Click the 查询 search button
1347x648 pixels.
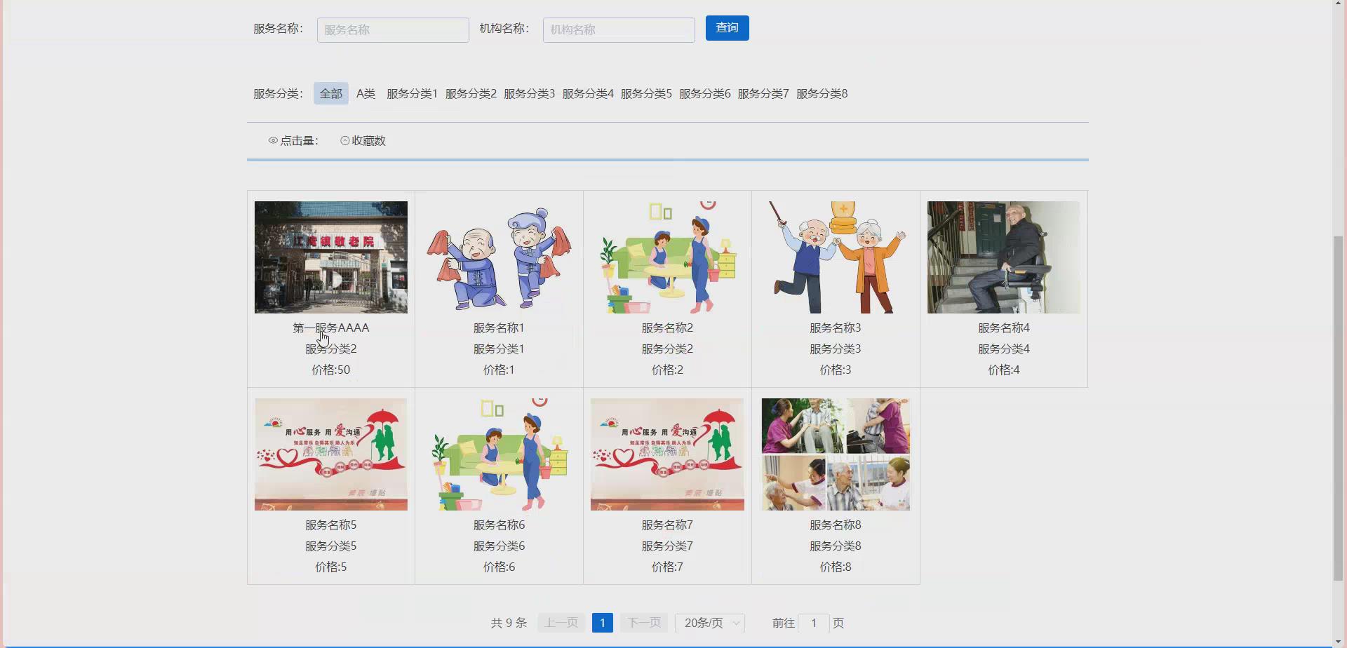click(x=727, y=28)
